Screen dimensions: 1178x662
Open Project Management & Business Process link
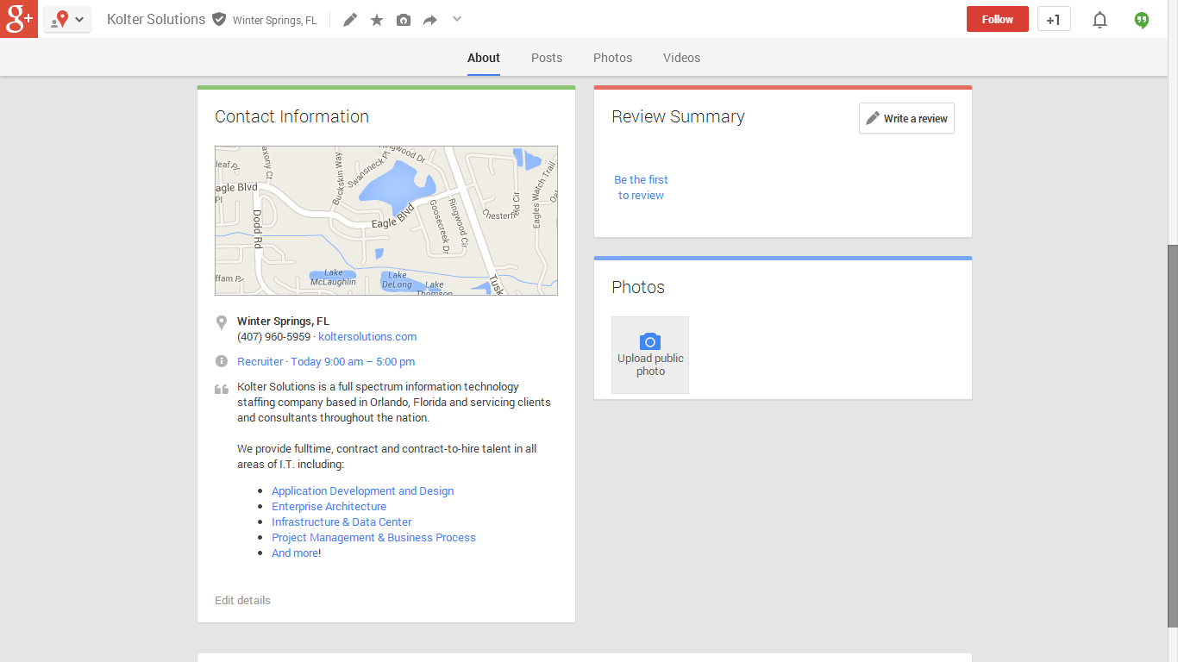374,538
